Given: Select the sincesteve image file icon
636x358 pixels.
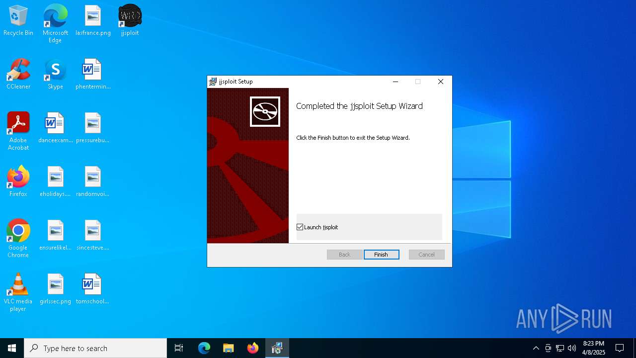Looking at the screenshot, I should click(x=93, y=236).
